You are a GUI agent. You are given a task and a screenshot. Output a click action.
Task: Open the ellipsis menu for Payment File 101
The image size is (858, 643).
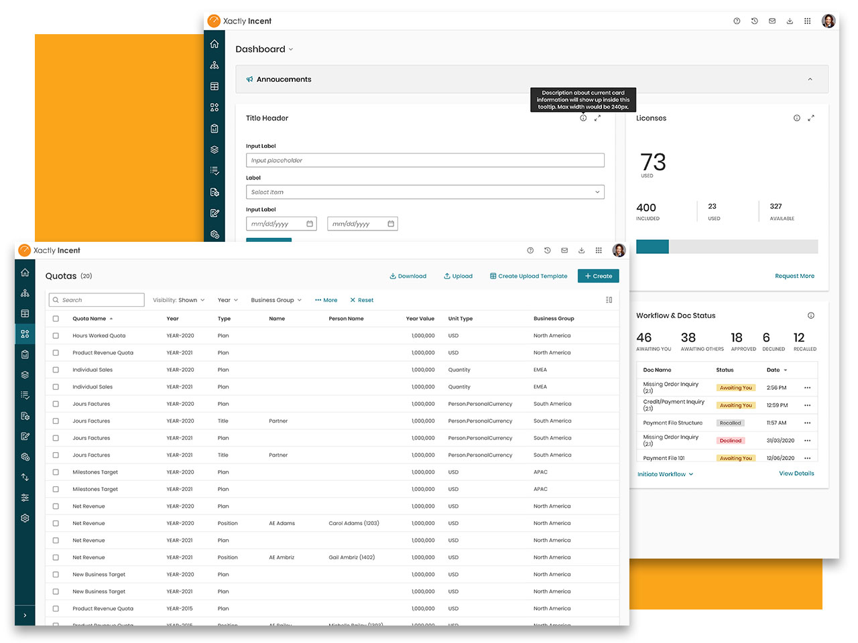point(808,457)
